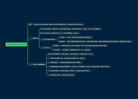Open the long definition node beside 概念

click(59, 24)
